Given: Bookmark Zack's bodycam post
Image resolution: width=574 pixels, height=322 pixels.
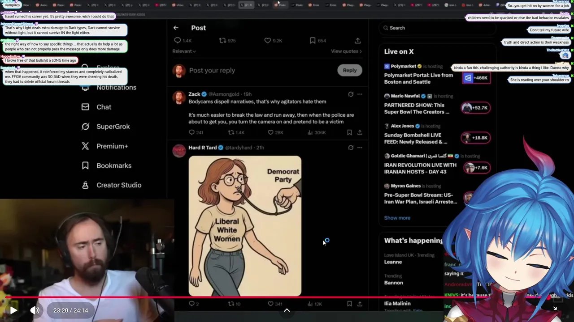Looking at the screenshot, I should pyautogui.click(x=349, y=132).
